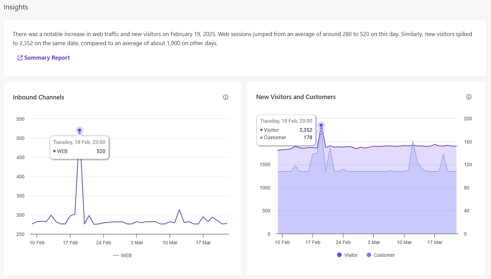
Task: Click the 3 Mar label on the visitors chart axis
Action: [374, 242]
